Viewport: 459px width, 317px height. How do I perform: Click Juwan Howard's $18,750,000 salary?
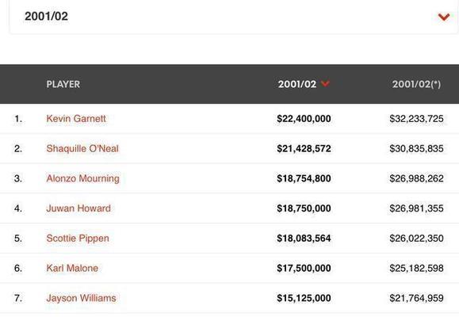click(304, 208)
